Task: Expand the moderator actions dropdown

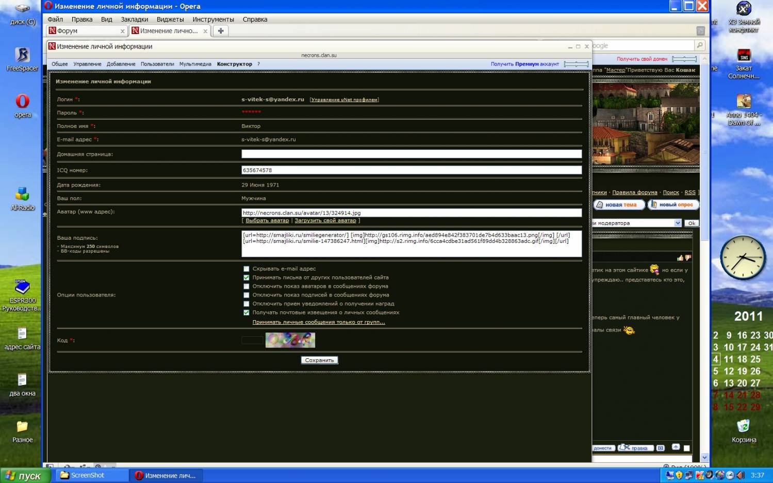Action: tap(678, 223)
